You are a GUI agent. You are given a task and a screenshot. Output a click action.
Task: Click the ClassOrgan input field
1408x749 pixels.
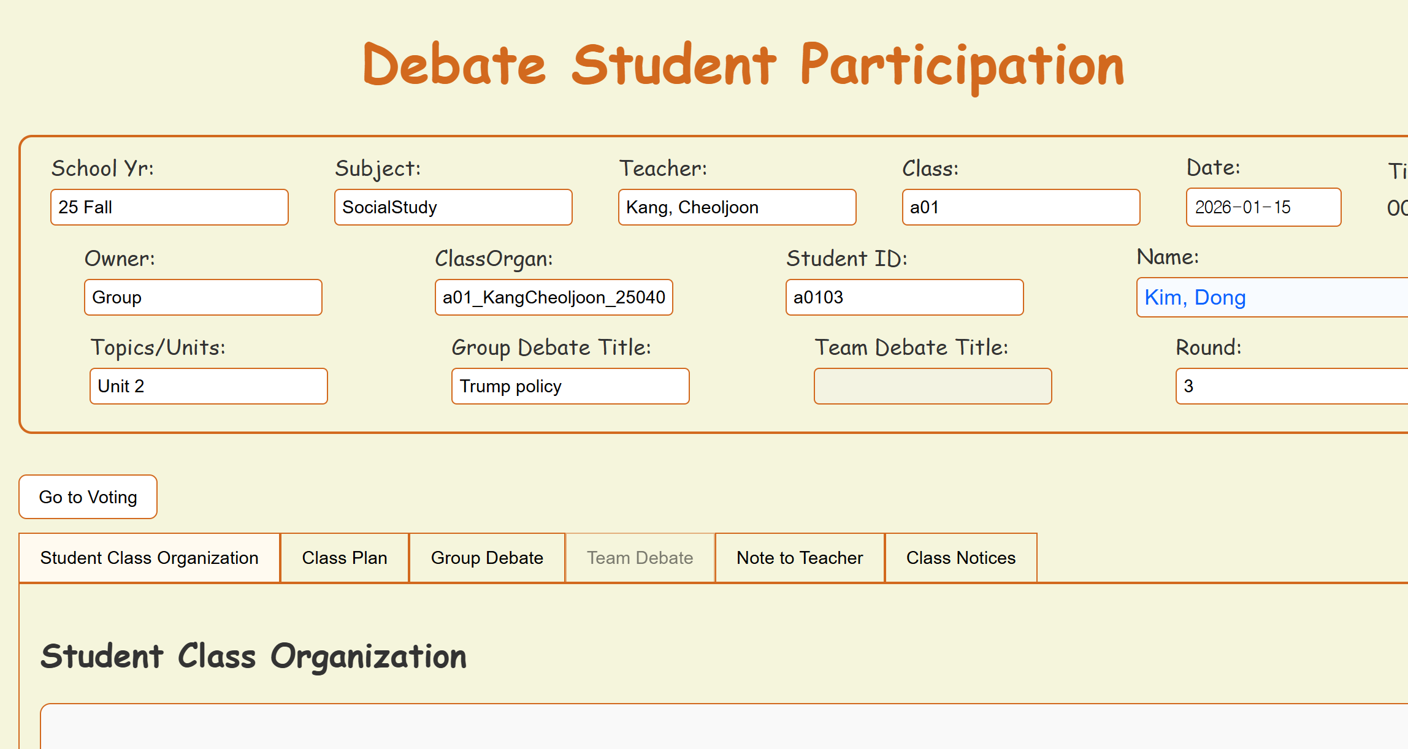(554, 297)
